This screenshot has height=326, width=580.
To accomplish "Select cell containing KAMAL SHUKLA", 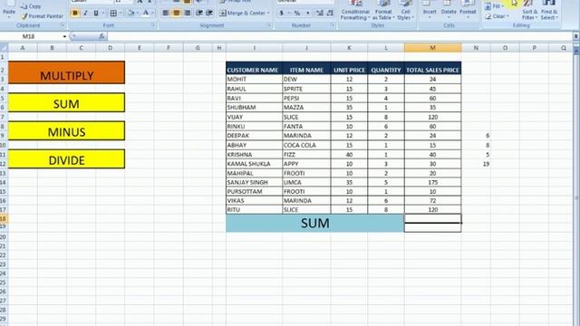I will tap(254, 164).
